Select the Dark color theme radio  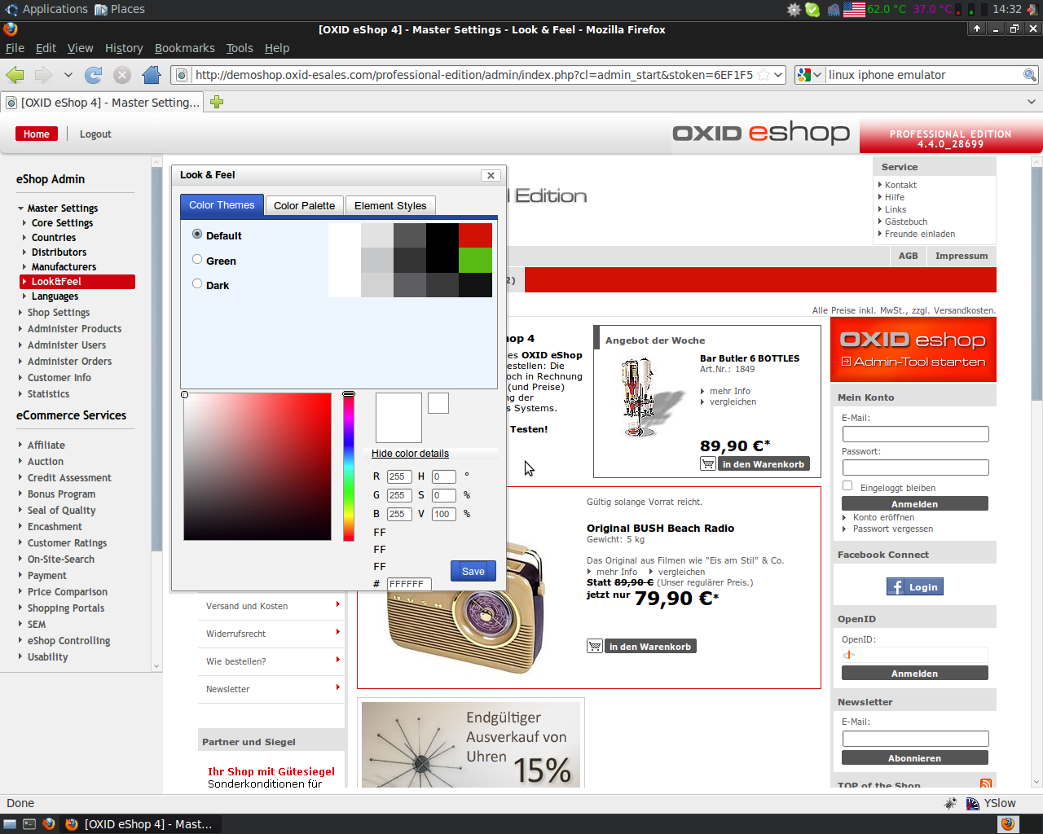tap(197, 284)
